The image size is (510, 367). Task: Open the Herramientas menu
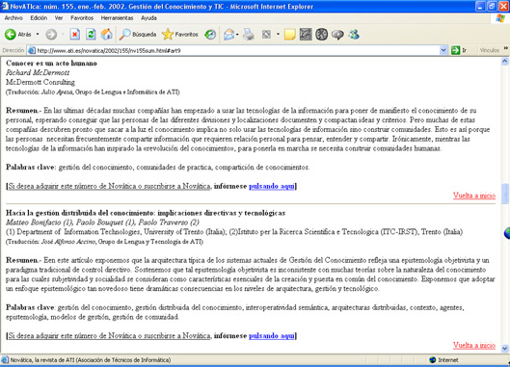(117, 18)
